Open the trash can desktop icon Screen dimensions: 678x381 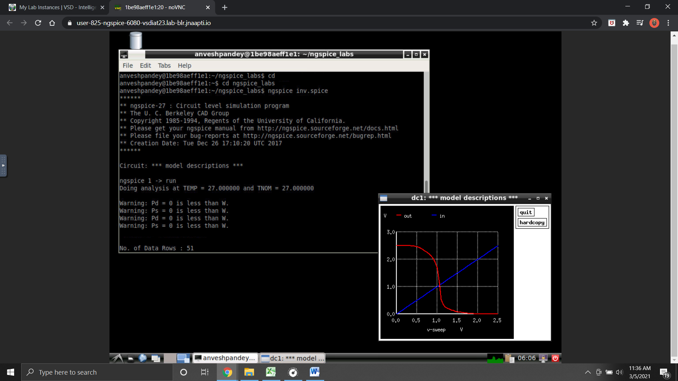136,41
